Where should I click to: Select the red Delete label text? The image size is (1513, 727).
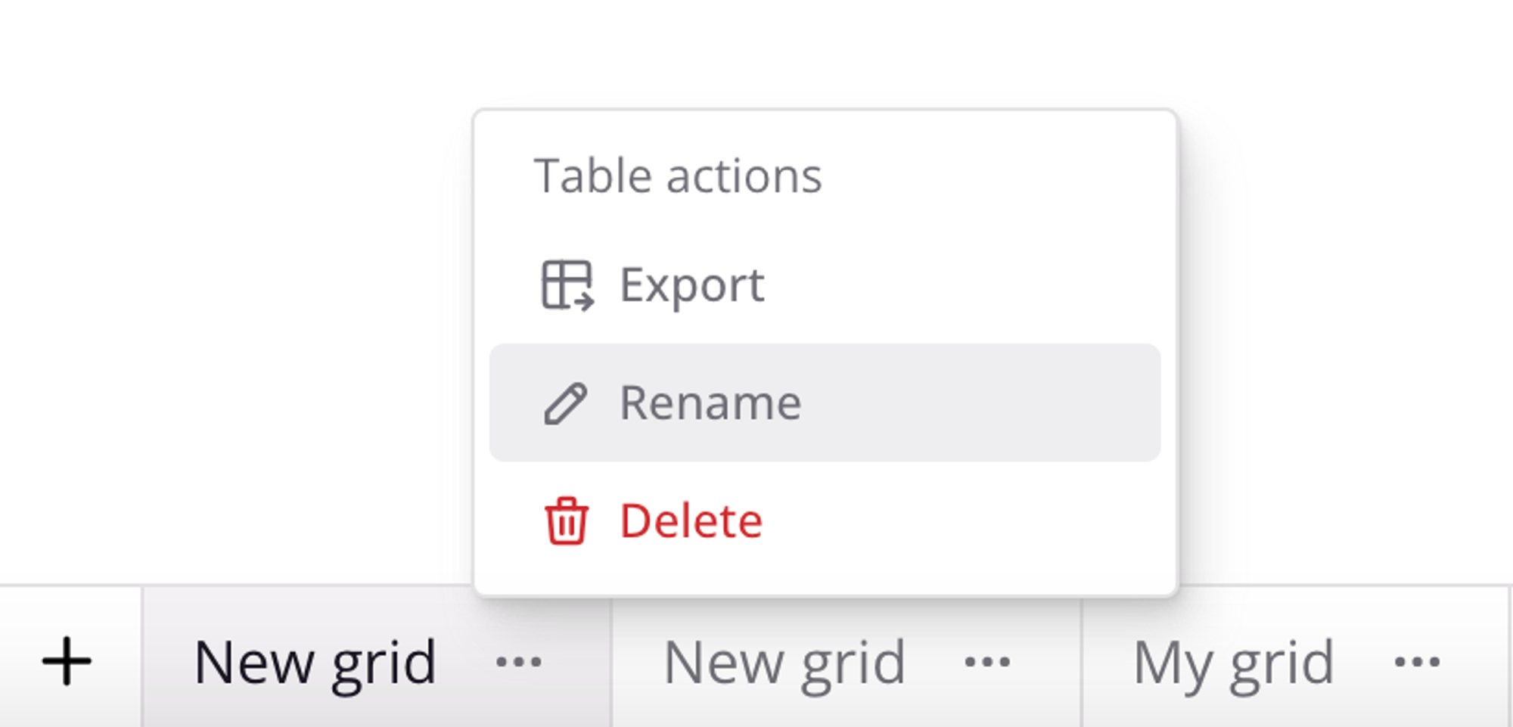(691, 520)
